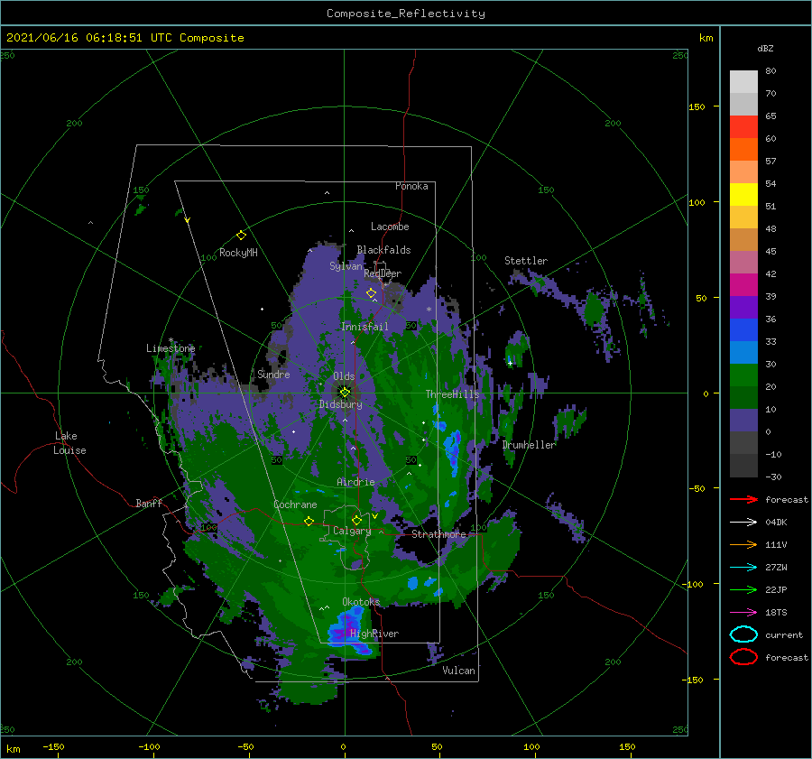The image size is (812, 759).
Task: Click the Drumheller city label
Action: [529, 445]
